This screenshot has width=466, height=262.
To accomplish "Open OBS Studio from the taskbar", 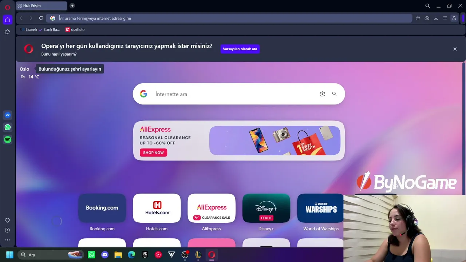I will click(185, 255).
